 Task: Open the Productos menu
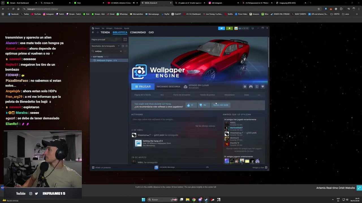point(118,28)
